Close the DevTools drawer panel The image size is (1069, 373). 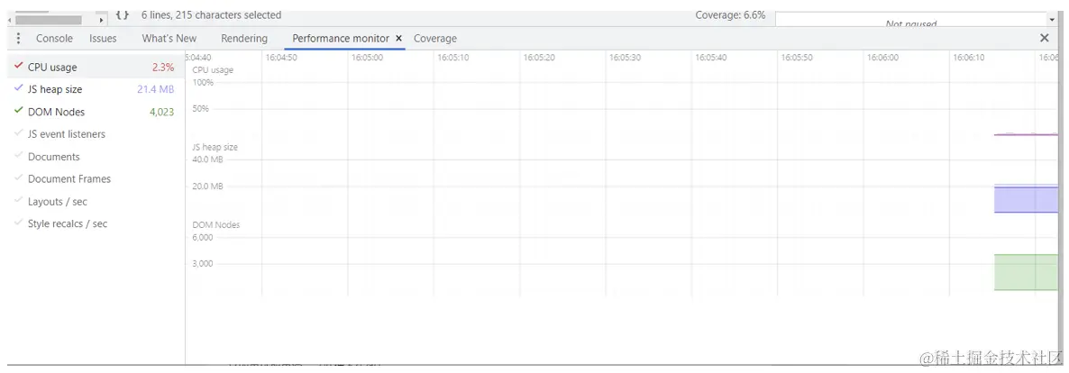[x=1044, y=38]
